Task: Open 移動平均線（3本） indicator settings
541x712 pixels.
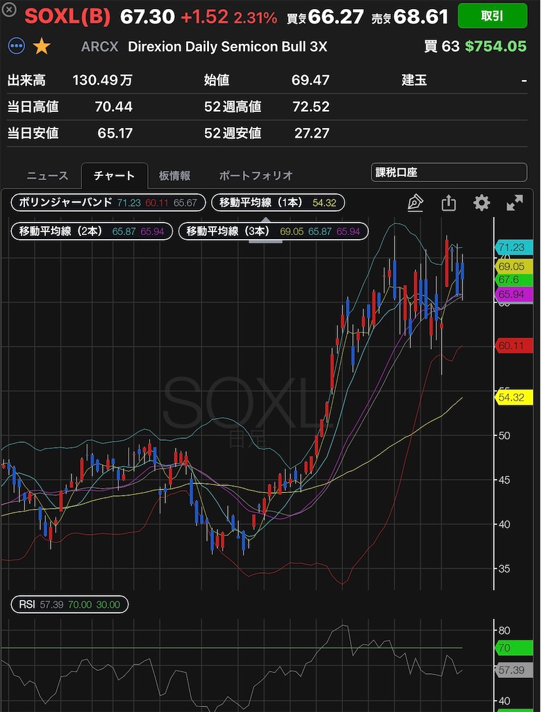Action: [274, 231]
